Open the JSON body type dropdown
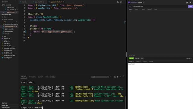 (131, 9)
